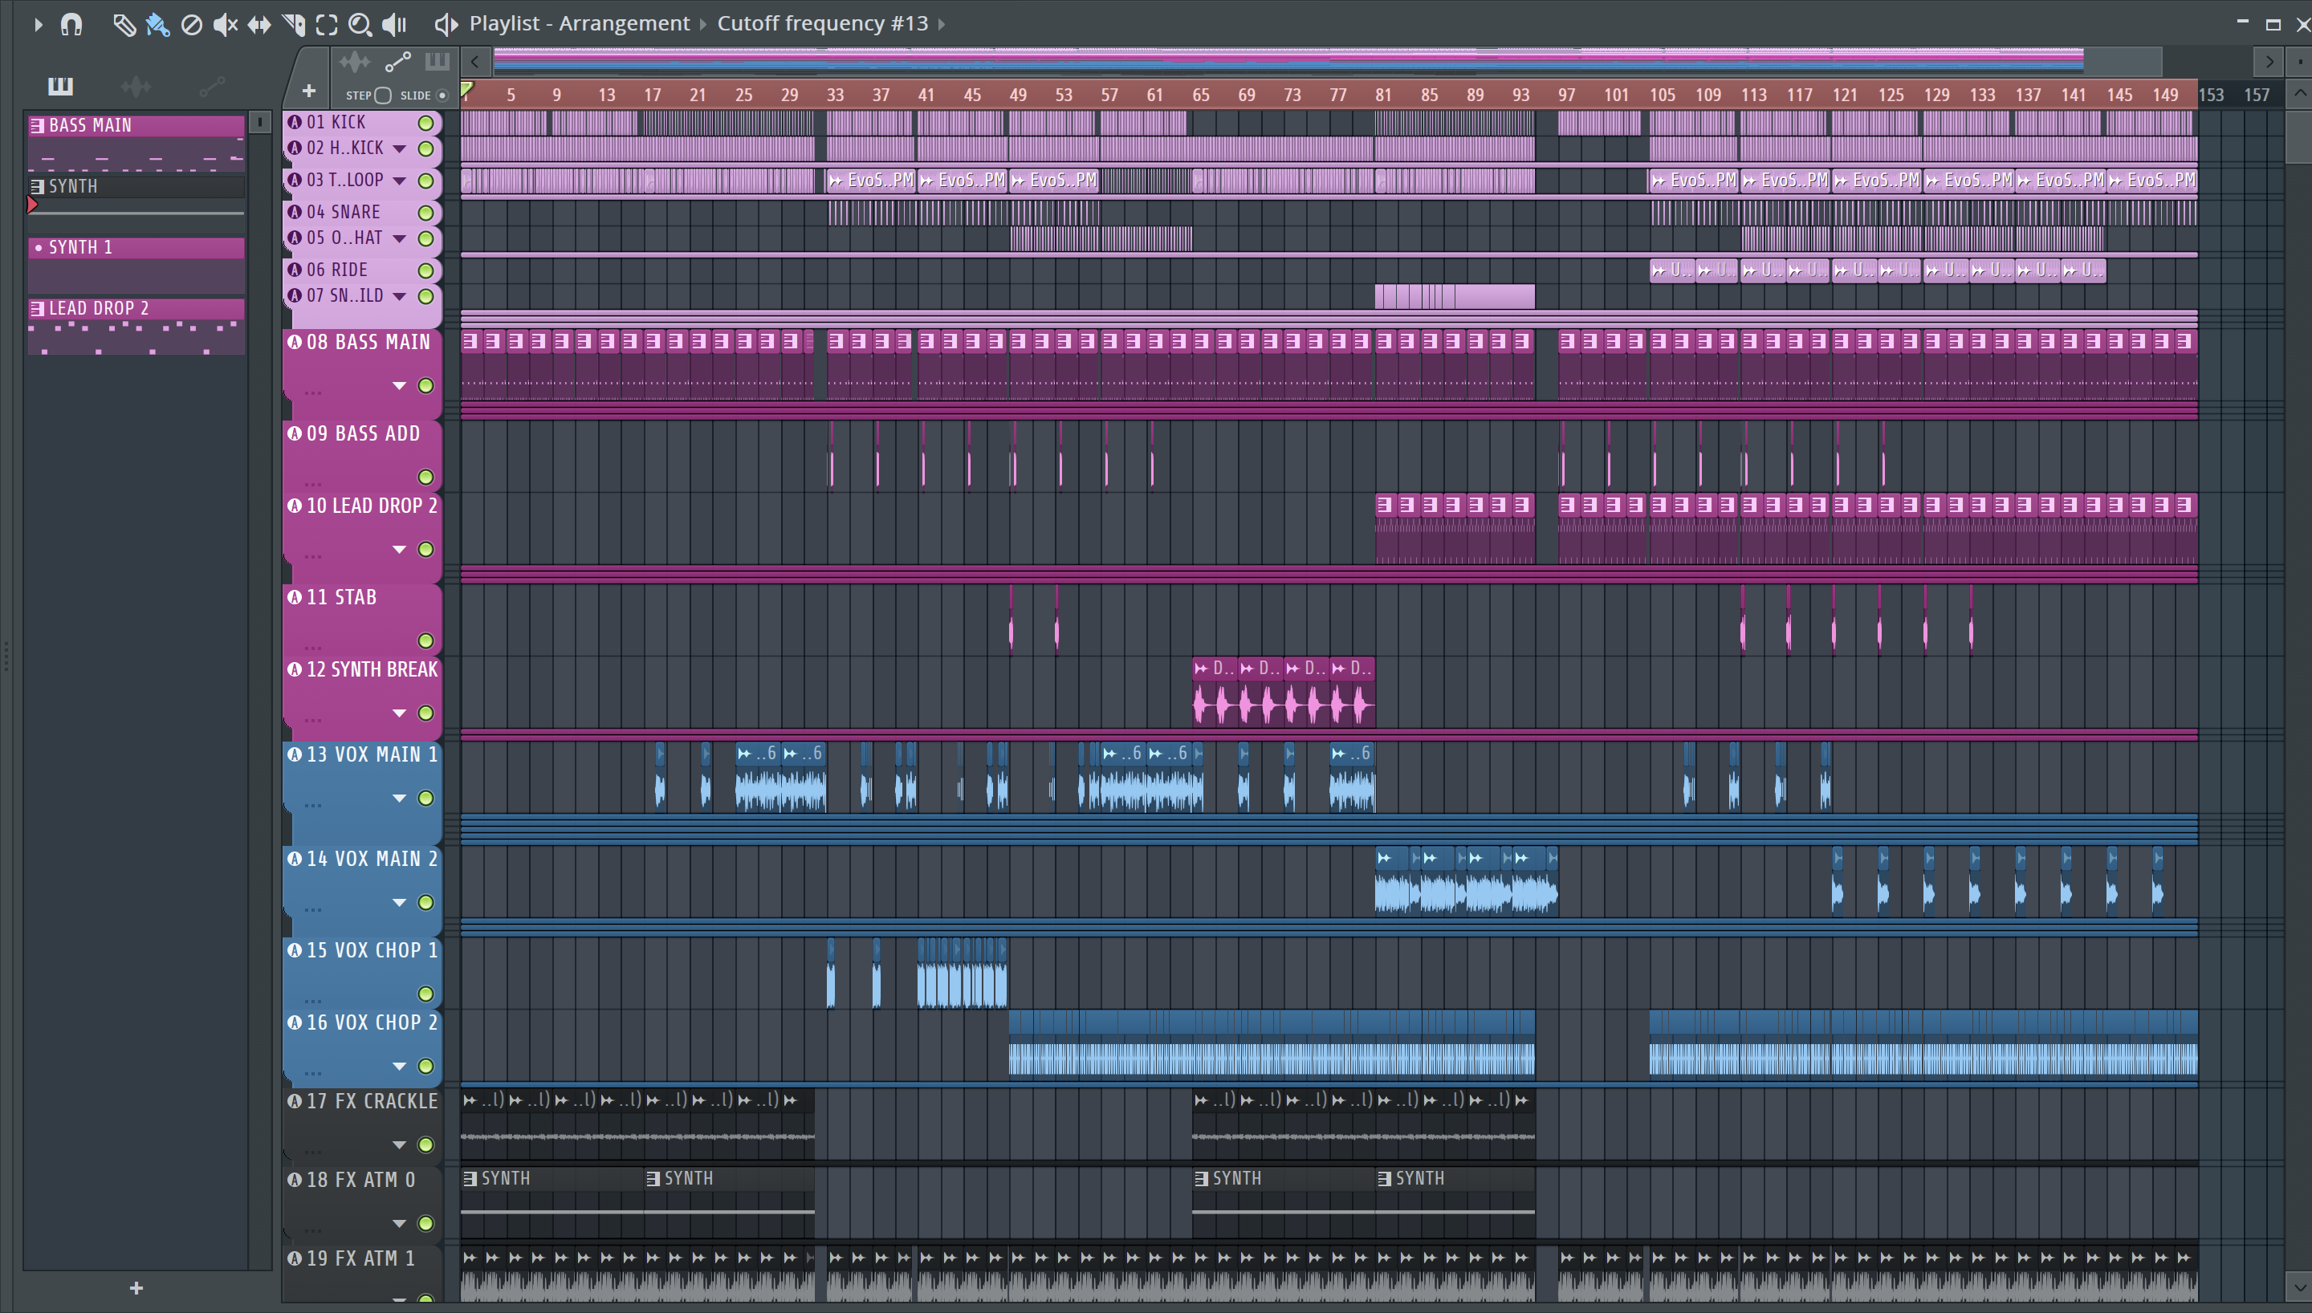Activate the Zoom magnifier tool
The width and height of the screenshot is (2312, 1313).
pos(360,24)
